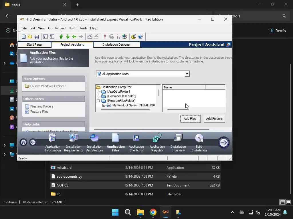This screenshot has height=219, width=293.
Task: Click the green back arrow toolbar icon
Action: (x=74, y=36)
